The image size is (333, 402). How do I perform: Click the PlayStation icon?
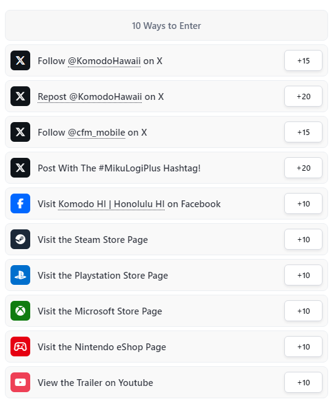20,275
